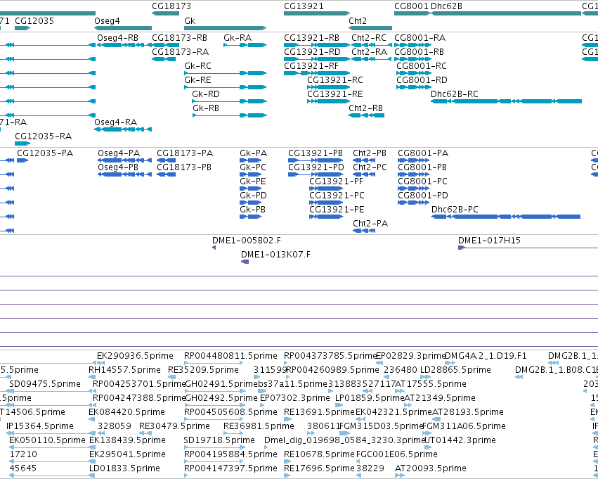598x479 pixels.
Task: Select EST RP004505608.5prime
Action: [214, 419]
